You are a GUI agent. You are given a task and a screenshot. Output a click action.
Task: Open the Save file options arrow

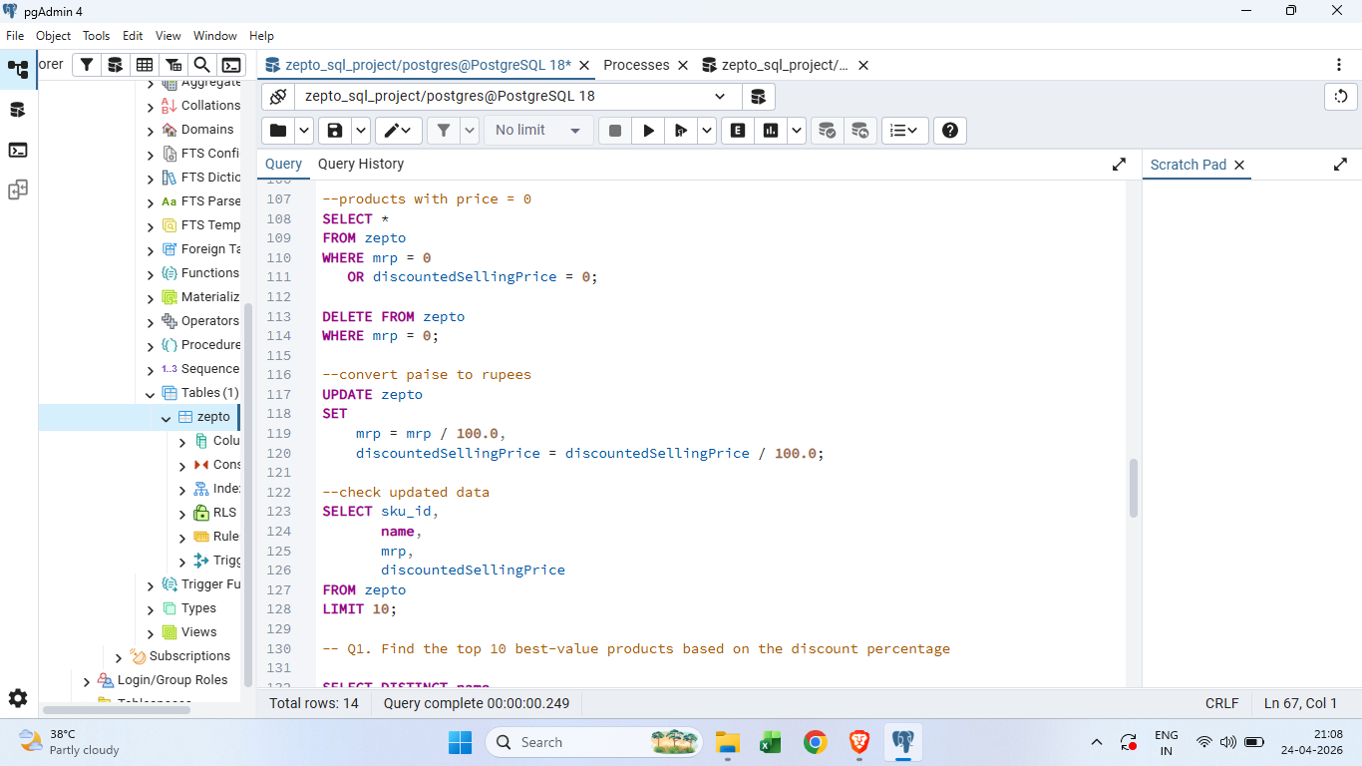tap(361, 131)
